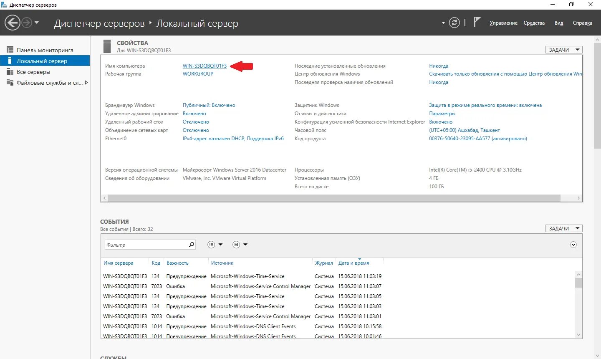
Task: Select event row at 15.06.2018 11:03:07
Action: (338, 286)
